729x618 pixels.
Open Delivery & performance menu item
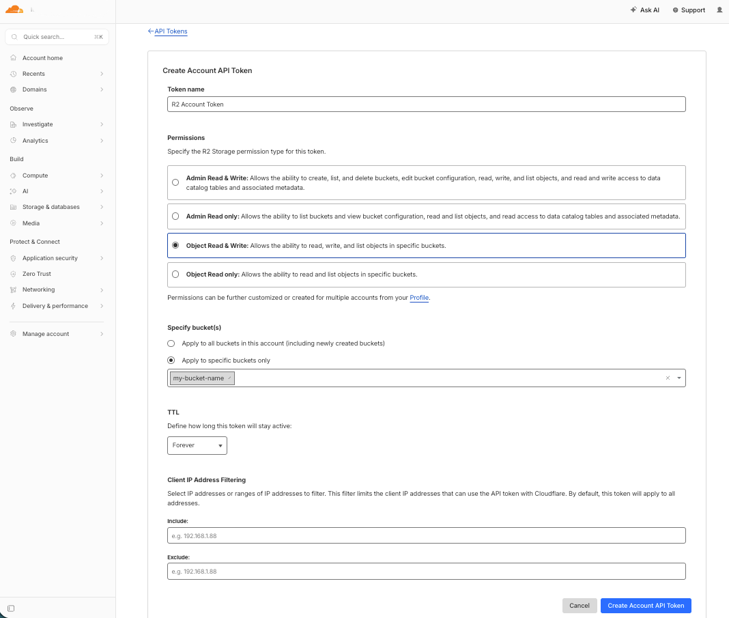[x=57, y=306]
